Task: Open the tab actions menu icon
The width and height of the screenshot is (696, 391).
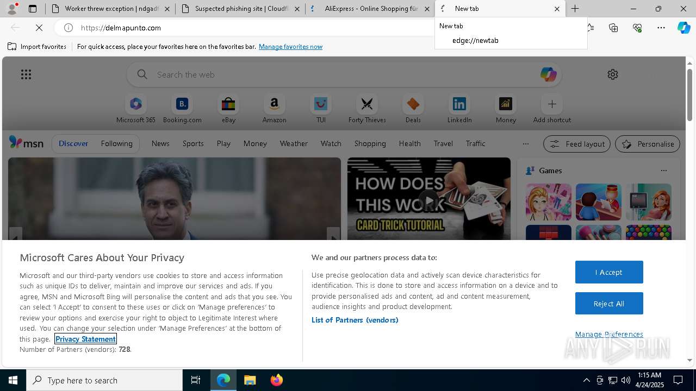Action: coord(33,9)
